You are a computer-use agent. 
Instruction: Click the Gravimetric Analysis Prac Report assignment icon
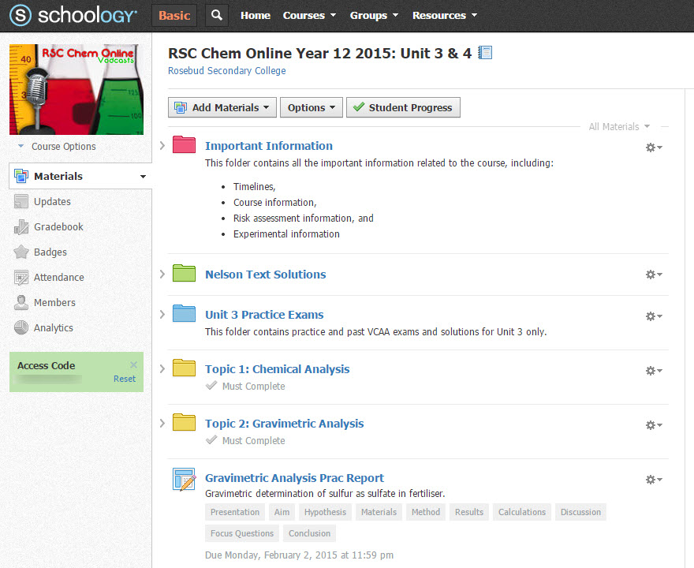184,480
